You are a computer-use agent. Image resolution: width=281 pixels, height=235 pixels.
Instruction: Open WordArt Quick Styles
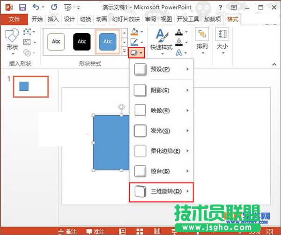pos(162,42)
